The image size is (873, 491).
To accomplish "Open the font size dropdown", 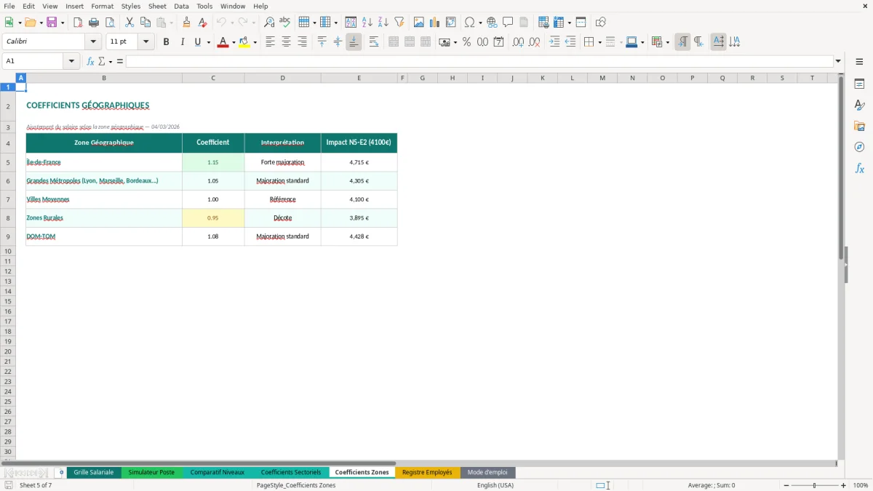I will (x=145, y=42).
